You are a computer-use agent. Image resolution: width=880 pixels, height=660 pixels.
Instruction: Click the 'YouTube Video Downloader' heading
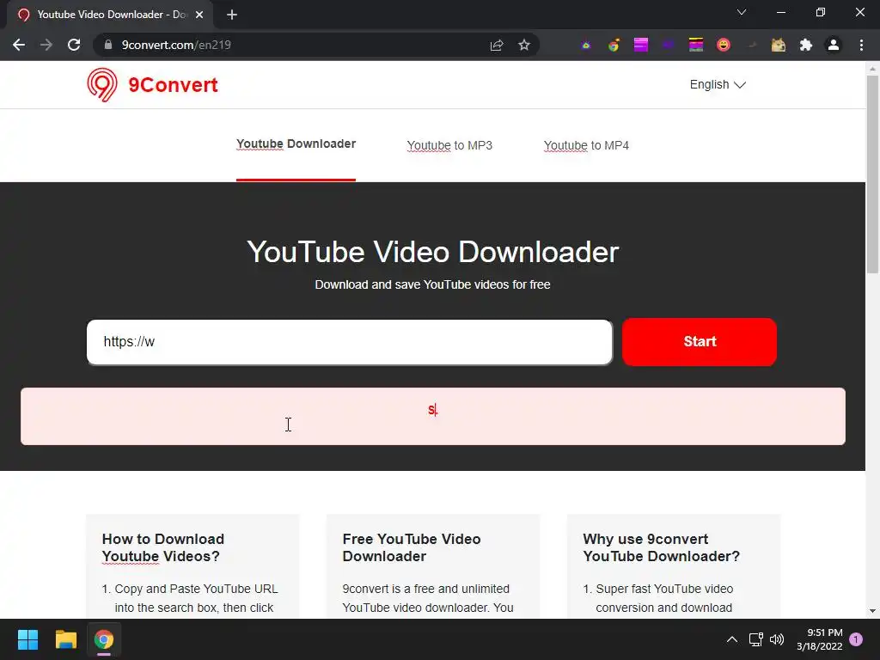click(x=433, y=252)
